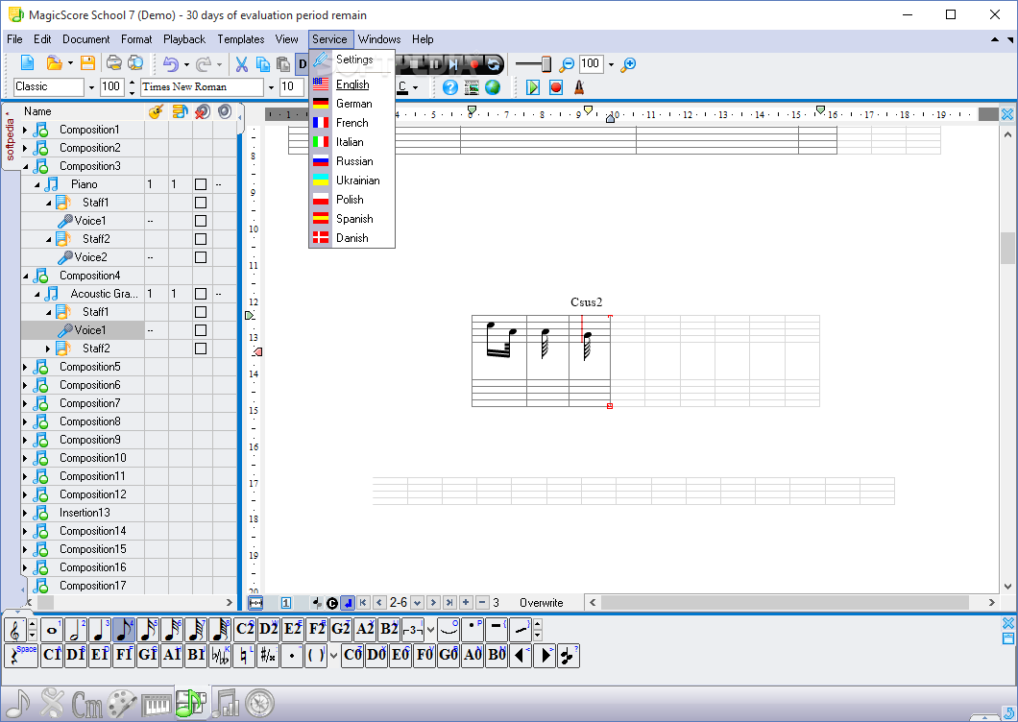
Task: Open the Cm chord panel icon
Action: pyautogui.click(x=87, y=704)
